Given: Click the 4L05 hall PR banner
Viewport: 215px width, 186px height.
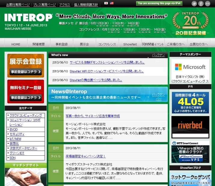Looking at the screenshot, I should point(190,103).
